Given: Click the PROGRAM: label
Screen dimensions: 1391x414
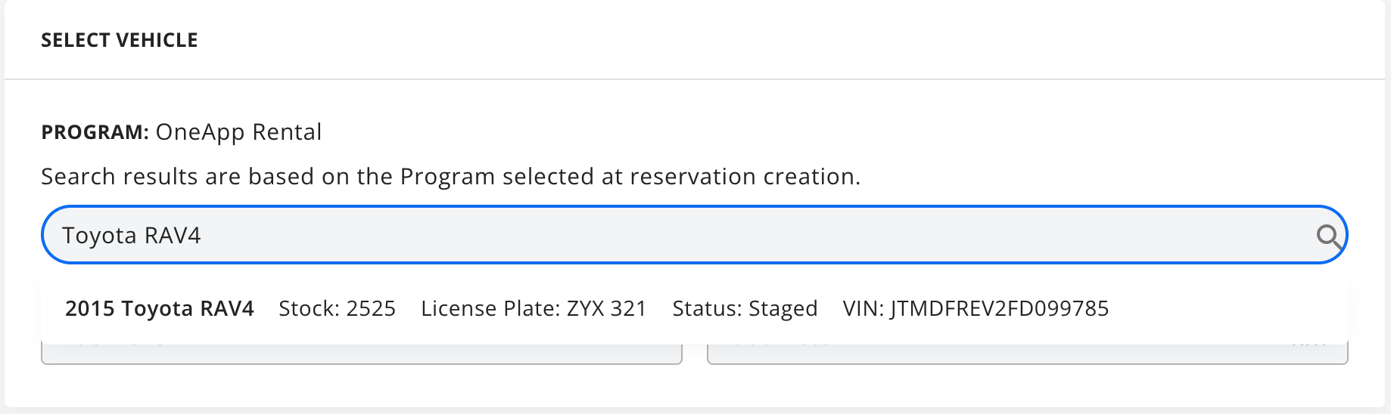Looking at the screenshot, I should point(95,132).
